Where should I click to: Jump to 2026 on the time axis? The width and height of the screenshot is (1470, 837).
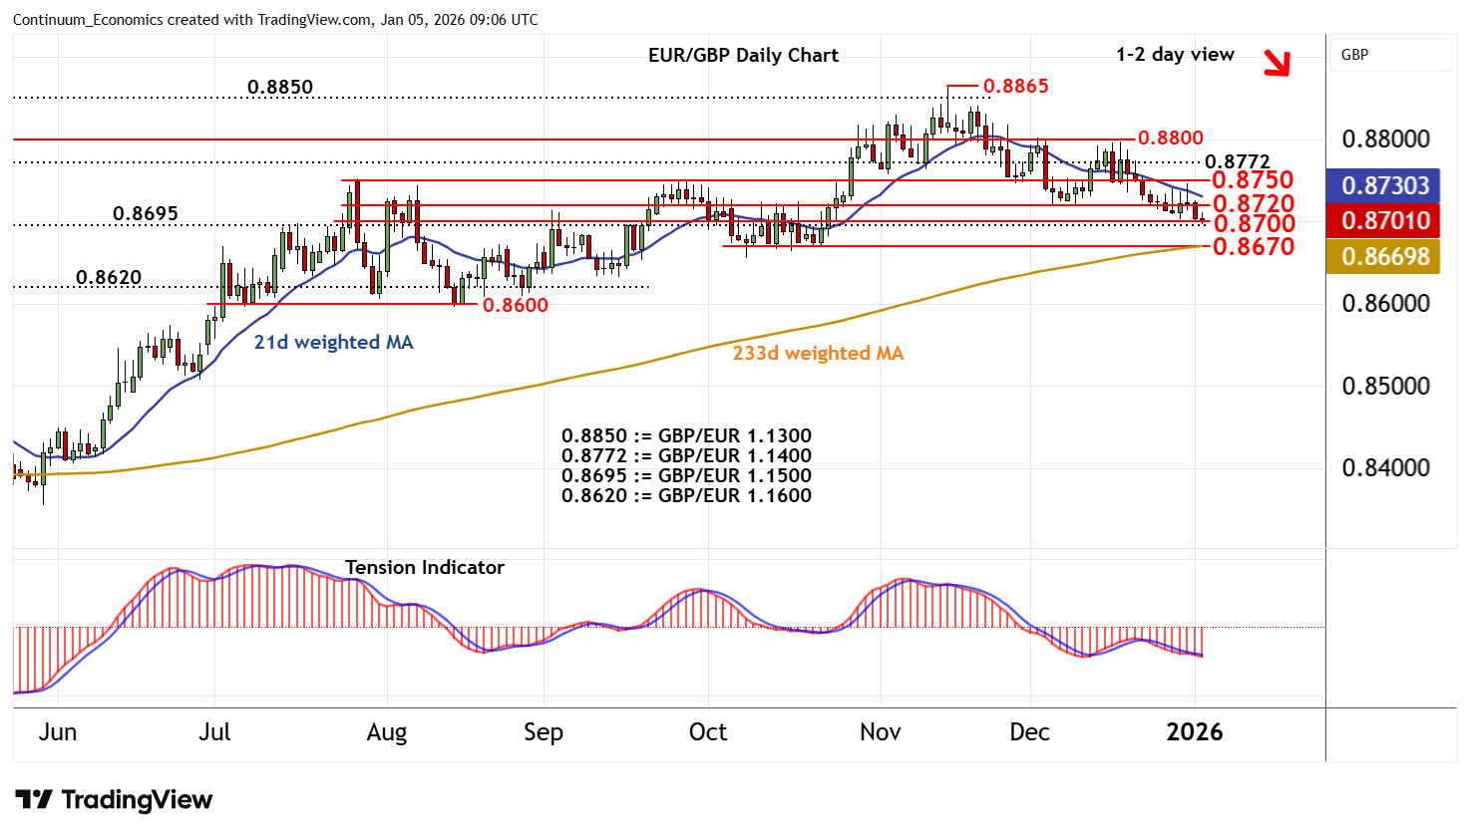1194,732
